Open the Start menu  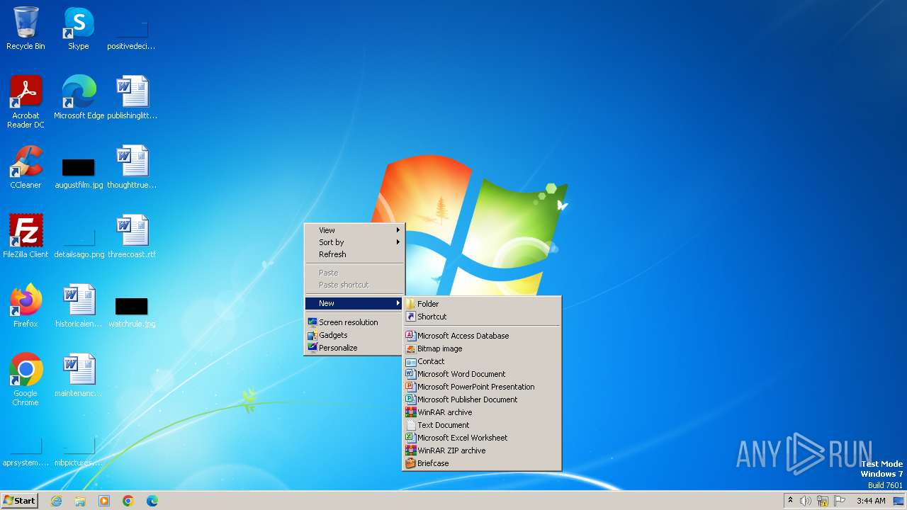pos(19,501)
